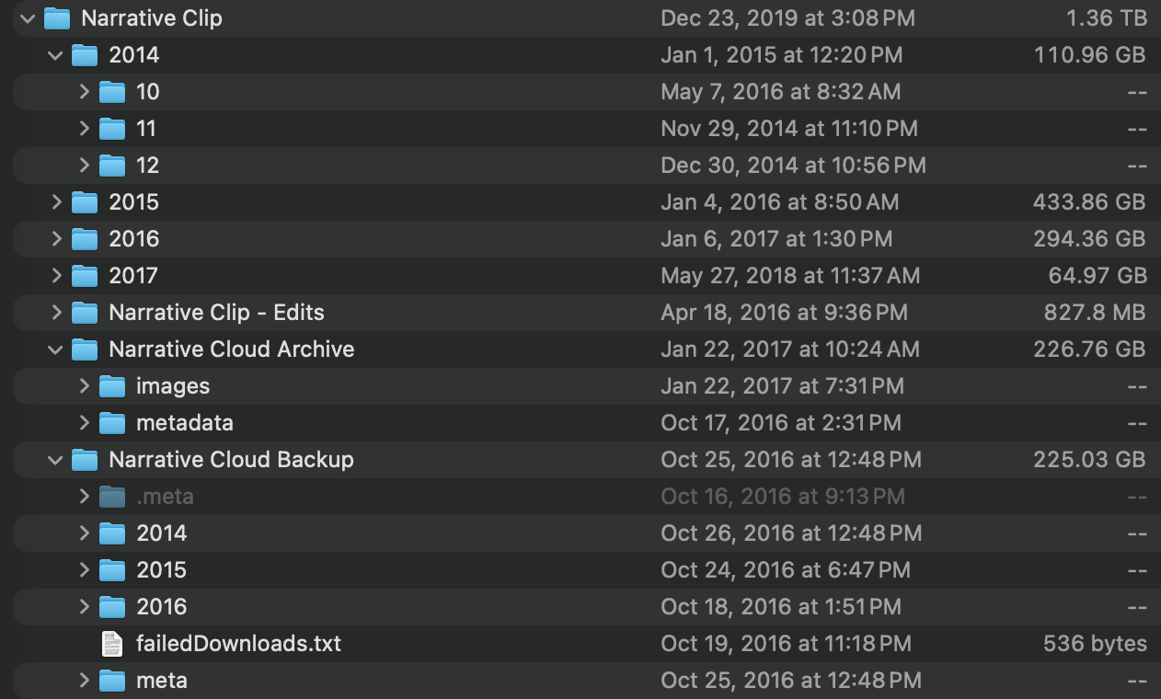Click the 2014 folder icon under Narrative Clip
The width and height of the screenshot is (1161, 699).
click(x=84, y=54)
